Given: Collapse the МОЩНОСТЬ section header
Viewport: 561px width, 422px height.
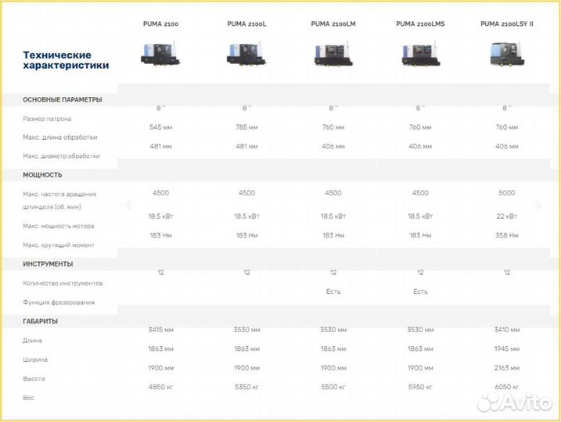Looking at the screenshot, I should pyautogui.click(x=42, y=175).
